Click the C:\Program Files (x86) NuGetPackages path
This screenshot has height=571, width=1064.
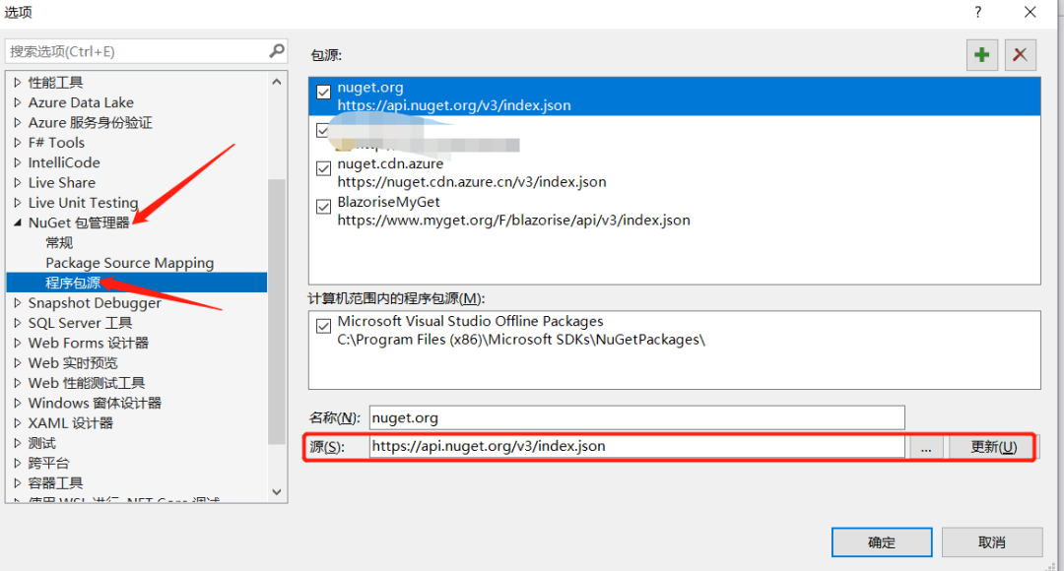[x=521, y=340]
